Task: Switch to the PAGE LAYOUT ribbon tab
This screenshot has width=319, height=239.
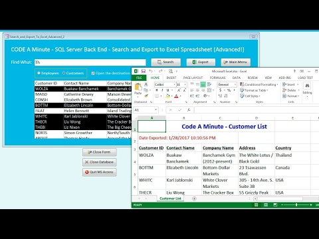Action: 193,78
